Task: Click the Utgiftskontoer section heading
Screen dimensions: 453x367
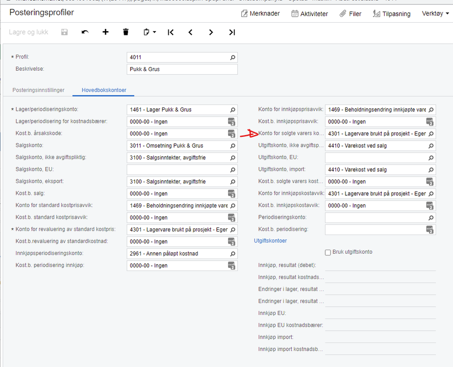Action: point(270,241)
